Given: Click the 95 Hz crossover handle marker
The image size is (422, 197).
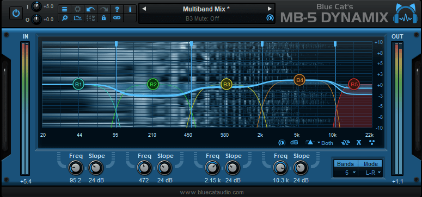Looking at the screenshot, I should pos(117,44).
